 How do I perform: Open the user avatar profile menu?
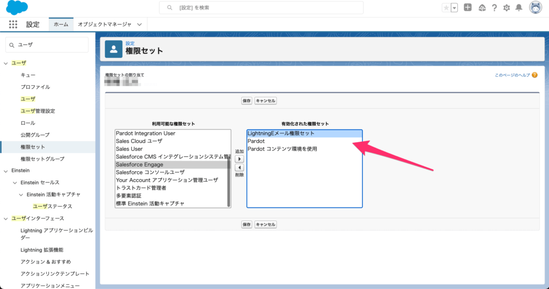pyautogui.click(x=536, y=7)
